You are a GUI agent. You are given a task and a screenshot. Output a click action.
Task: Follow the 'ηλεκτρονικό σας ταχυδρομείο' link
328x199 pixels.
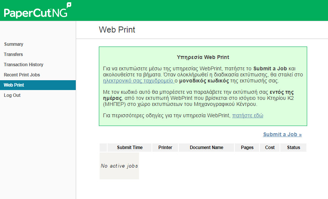(x=138, y=81)
